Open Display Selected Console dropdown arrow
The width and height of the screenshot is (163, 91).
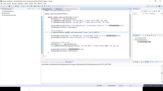(154, 62)
